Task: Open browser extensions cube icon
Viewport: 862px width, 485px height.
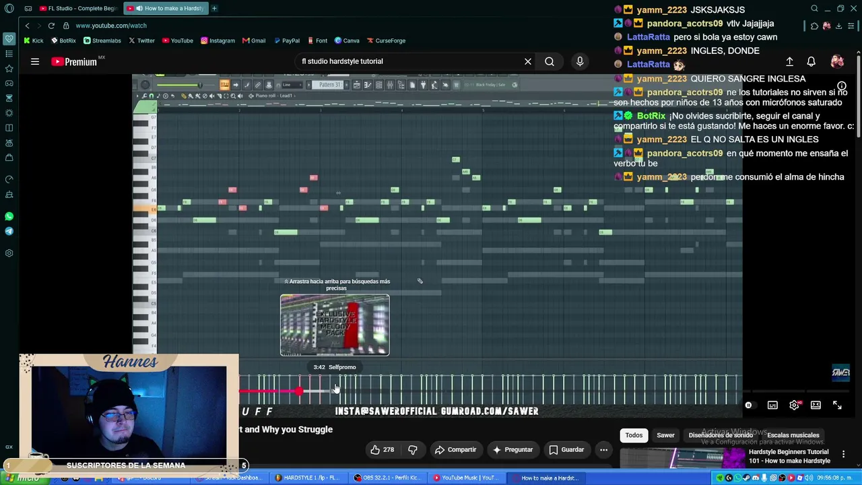Action: point(814,26)
